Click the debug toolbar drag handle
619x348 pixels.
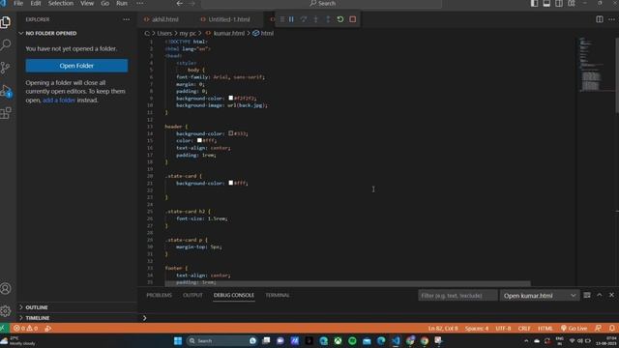[x=281, y=19]
